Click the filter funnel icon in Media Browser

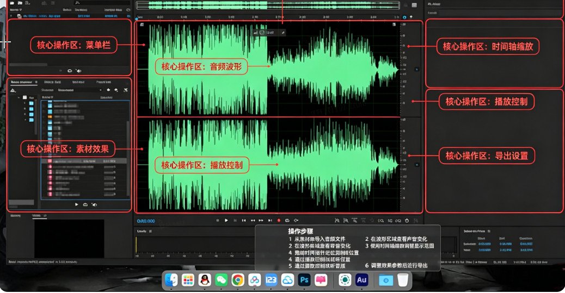[x=126, y=90]
